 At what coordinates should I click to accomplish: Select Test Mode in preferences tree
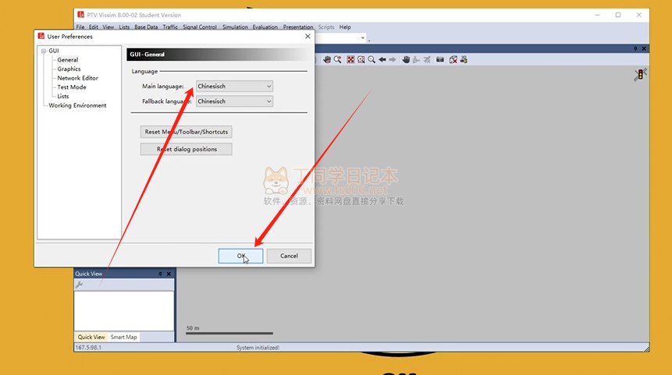click(x=72, y=87)
